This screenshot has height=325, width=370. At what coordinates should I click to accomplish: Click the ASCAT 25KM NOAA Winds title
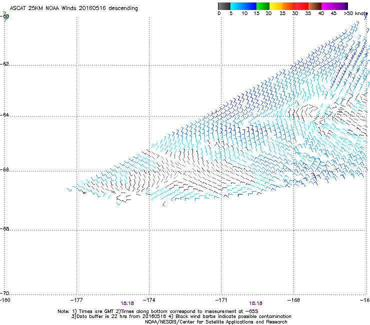point(73,8)
